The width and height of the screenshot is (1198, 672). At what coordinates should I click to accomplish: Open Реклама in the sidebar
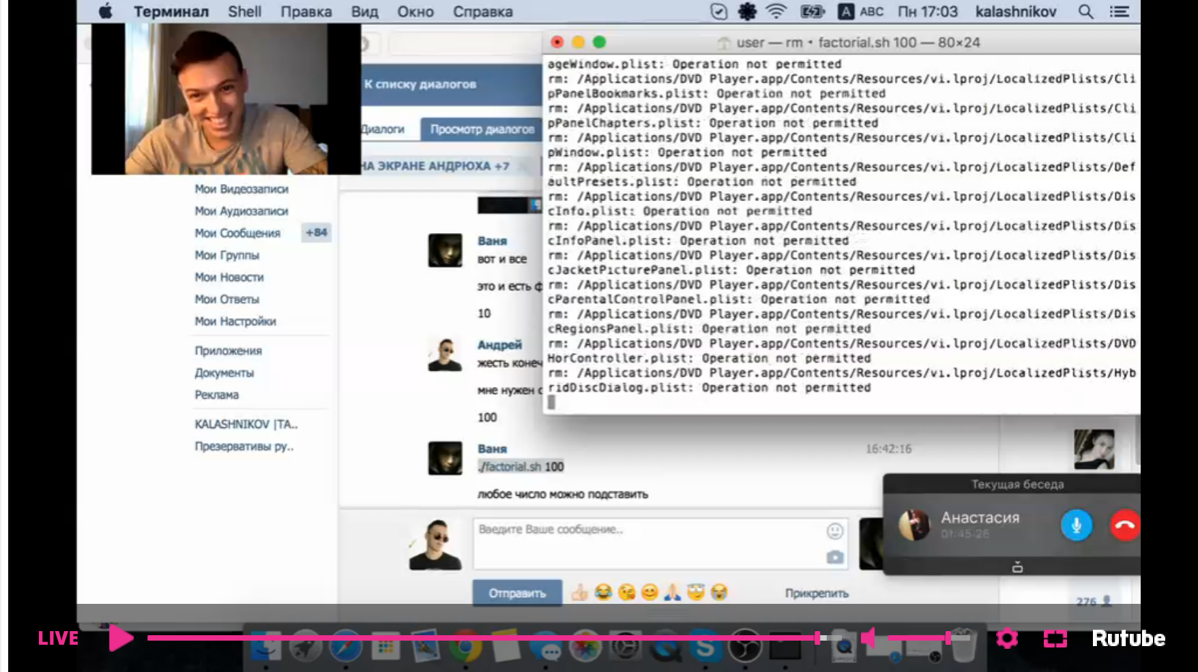(x=217, y=395)
